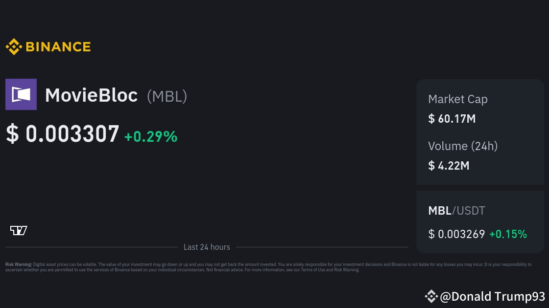
Task: Click the +0.15% pair change
Action: click(x=508, y=234)
